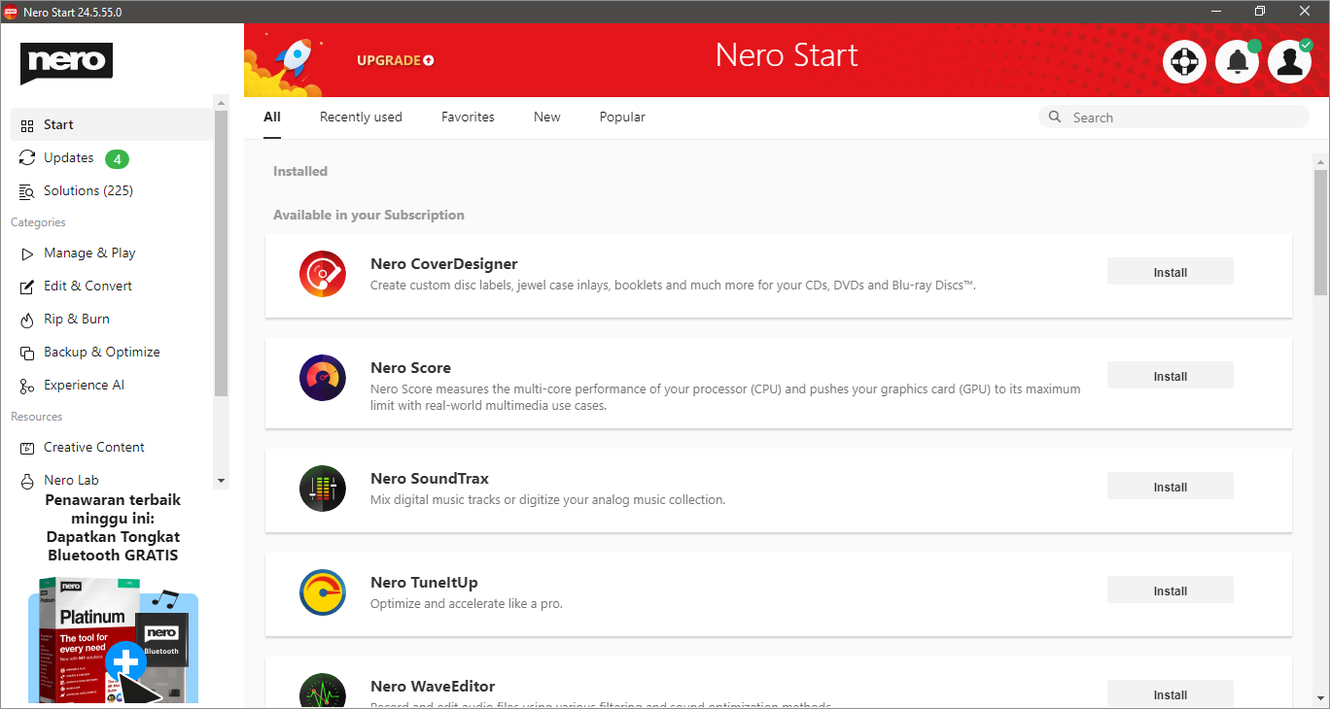
Task: Click the main list vertical scrollbar thumb
Action: pos(1321,232)
